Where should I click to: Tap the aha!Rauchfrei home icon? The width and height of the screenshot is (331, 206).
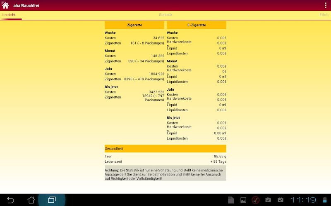pyautogui.click(x=5, y=5)
